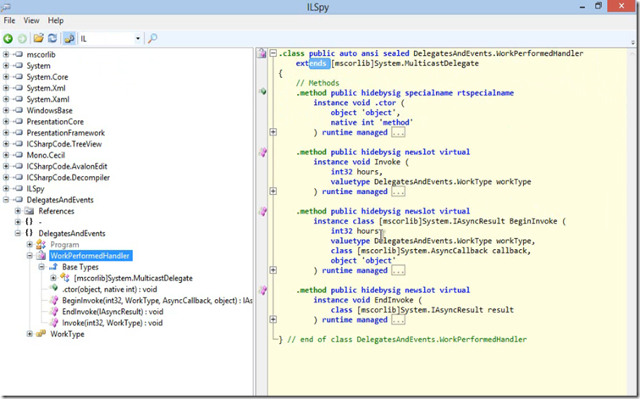Select ICSharpCode.Decompiler assembly
This screenshot has height=399, width=640.
[69, 178]
